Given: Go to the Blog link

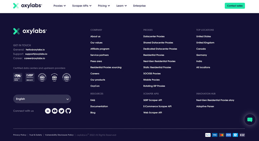Looking at the screenshot, I should point(93,113).
